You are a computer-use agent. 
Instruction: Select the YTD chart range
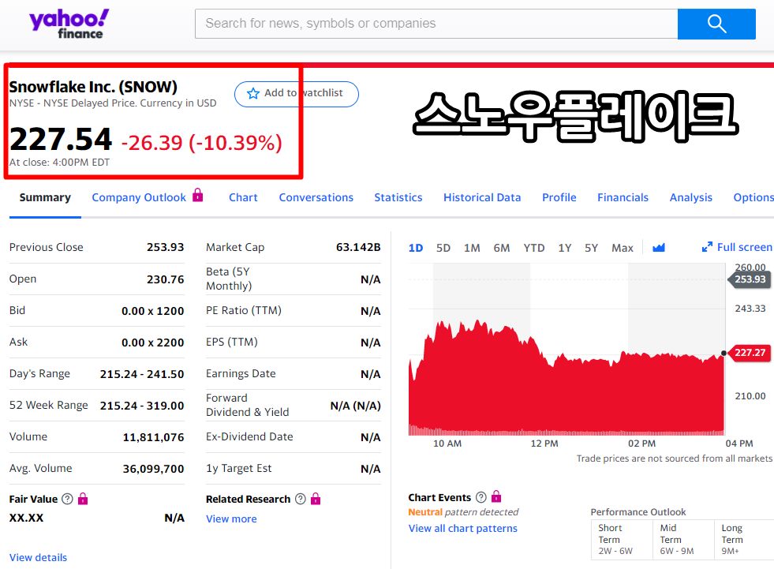(534, 248)
